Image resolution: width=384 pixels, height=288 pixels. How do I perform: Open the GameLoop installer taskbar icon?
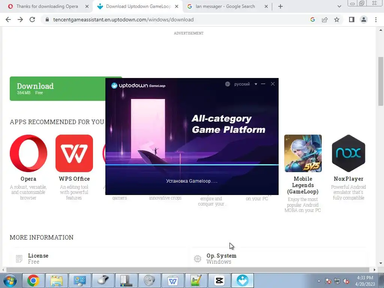pos(243,280)
